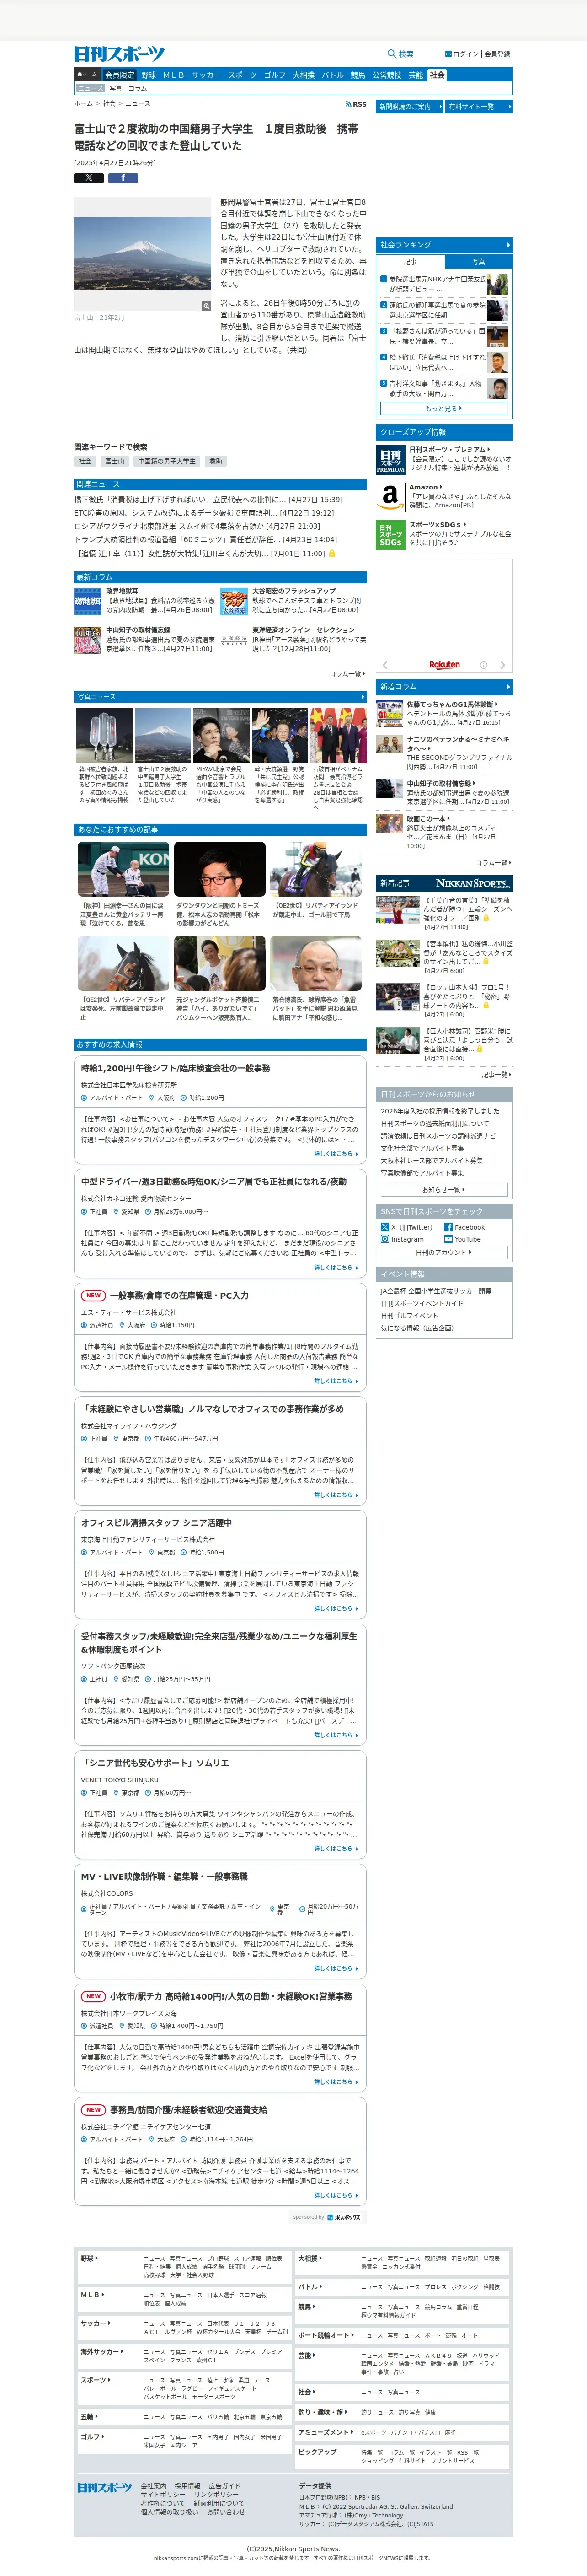Open Facebook icon in SNS box
The width and height of the screenshot is (587, 2576).
[x=448, y=1226]
